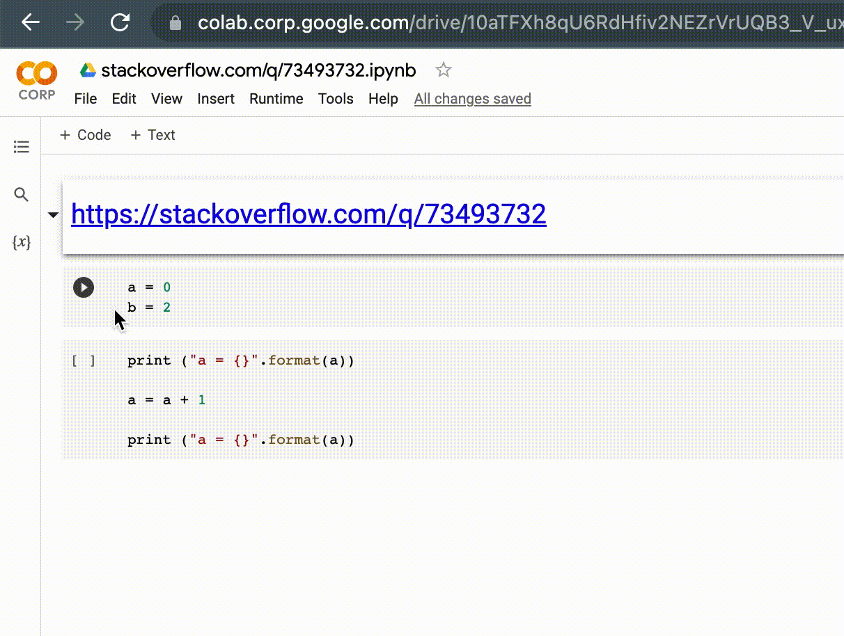Image resolution: width=844 pixels, height=636 pixels.
Task: Click first print ("a = {}".format(a)) line
Action: tap(241, 360)
